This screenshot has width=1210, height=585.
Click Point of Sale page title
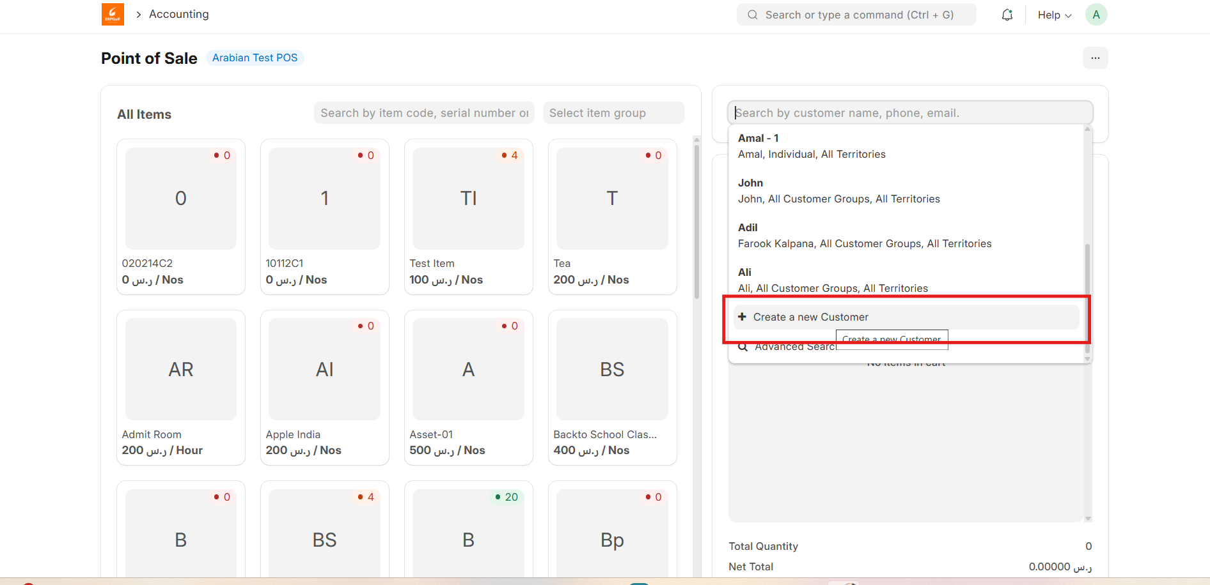pos(149,58)
